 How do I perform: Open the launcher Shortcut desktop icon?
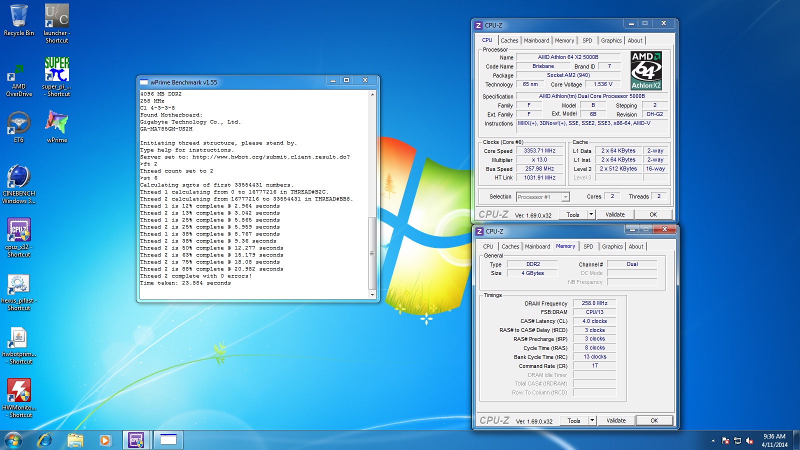pos(56,23)
